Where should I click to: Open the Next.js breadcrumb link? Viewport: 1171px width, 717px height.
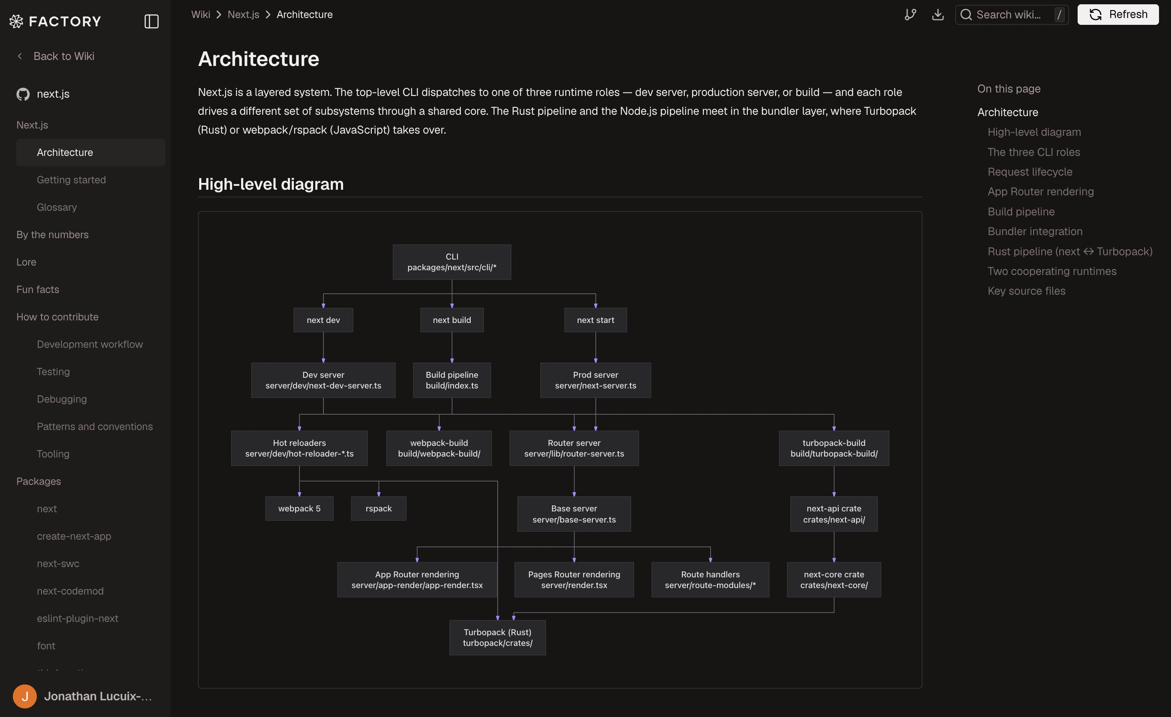[x=243, y=15]
